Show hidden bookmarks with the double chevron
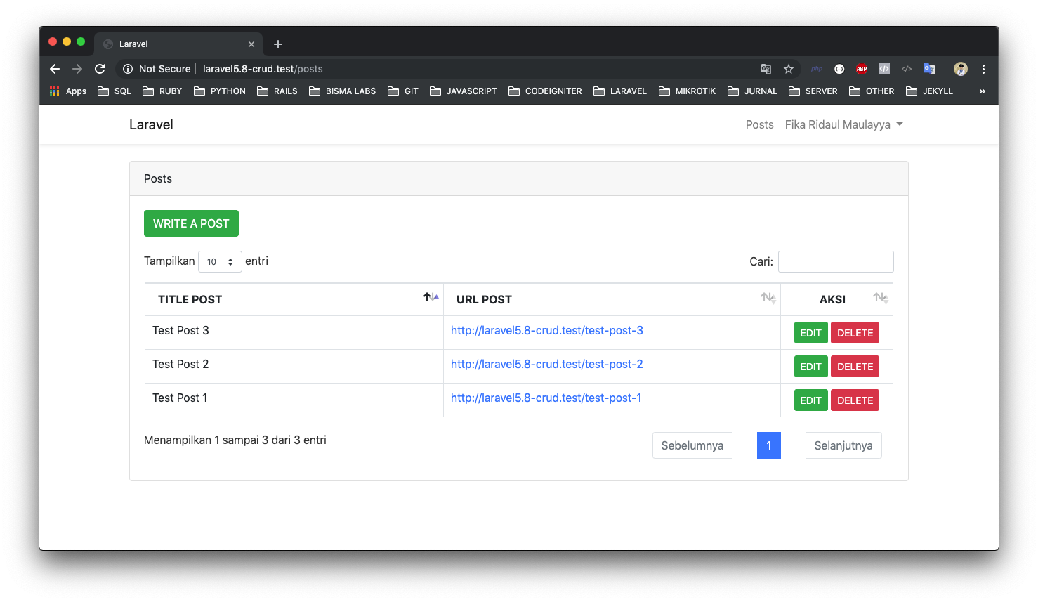 [x=982, y=91]
